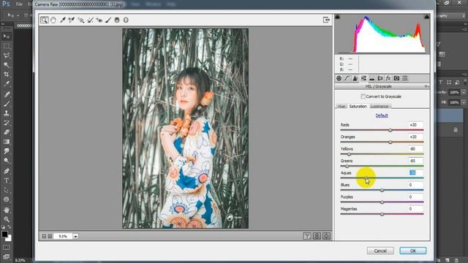Viewport: 468px width, 263px height.
Task: Select Photoshop Hand tool in left toolbar
Action: click(x=7, y=210)
